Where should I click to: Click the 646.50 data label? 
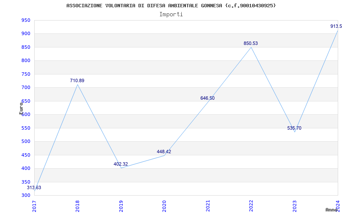pos(207,98)
